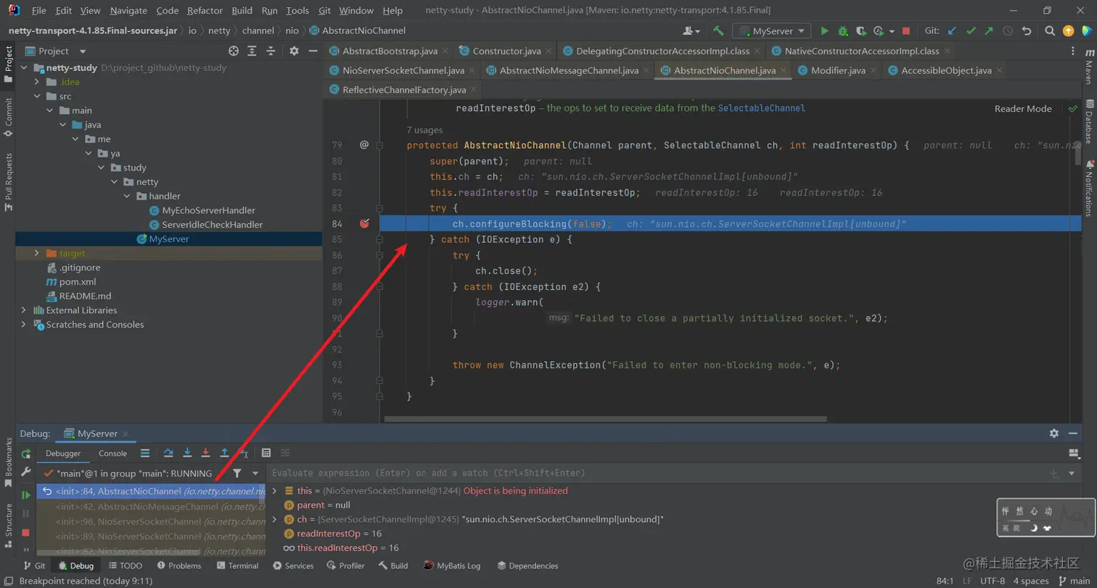Select pom.xml in project tree

(77, 282)
